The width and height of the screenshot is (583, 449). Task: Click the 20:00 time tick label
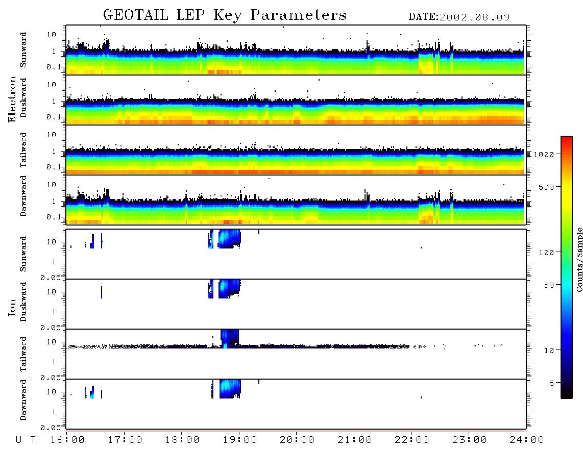pos(298,440)
